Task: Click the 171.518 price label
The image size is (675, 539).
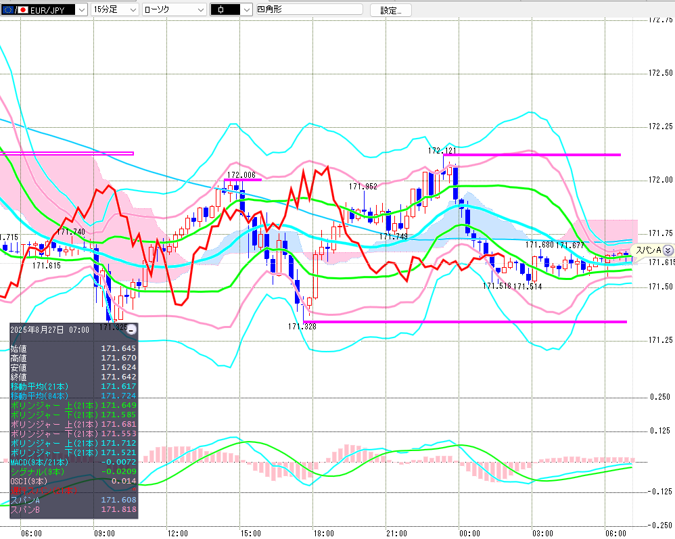Action: (496, 286)
